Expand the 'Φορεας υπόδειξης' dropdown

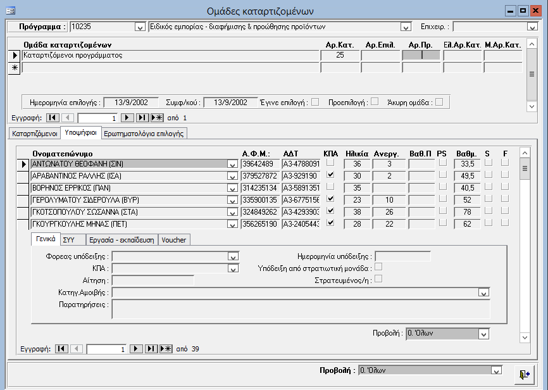(x=233, y=256)
